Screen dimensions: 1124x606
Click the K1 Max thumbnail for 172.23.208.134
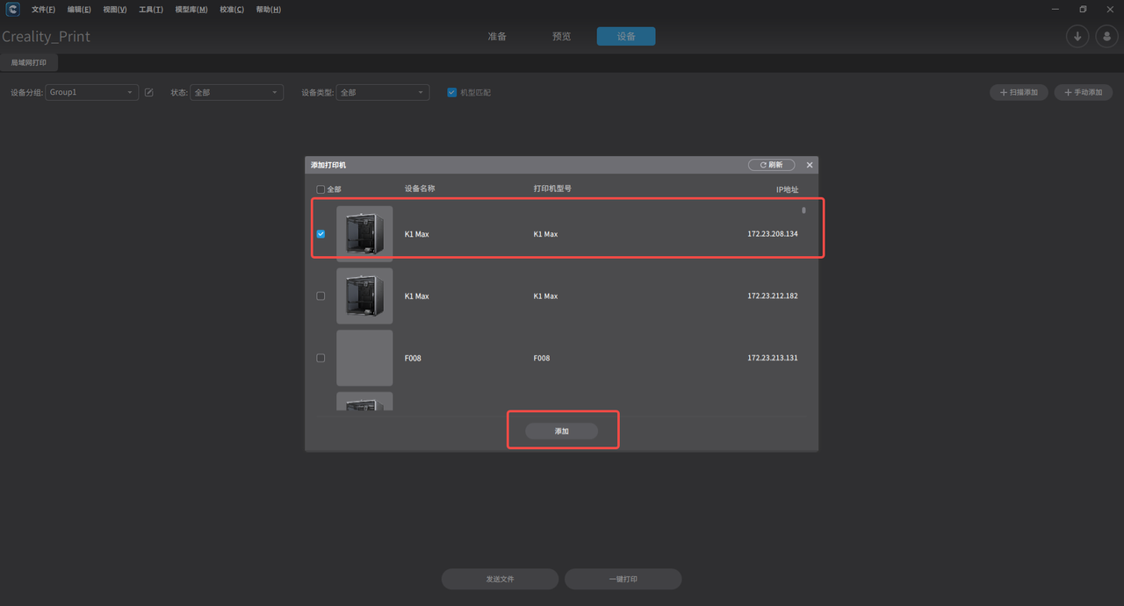click(x=364, y=234)
